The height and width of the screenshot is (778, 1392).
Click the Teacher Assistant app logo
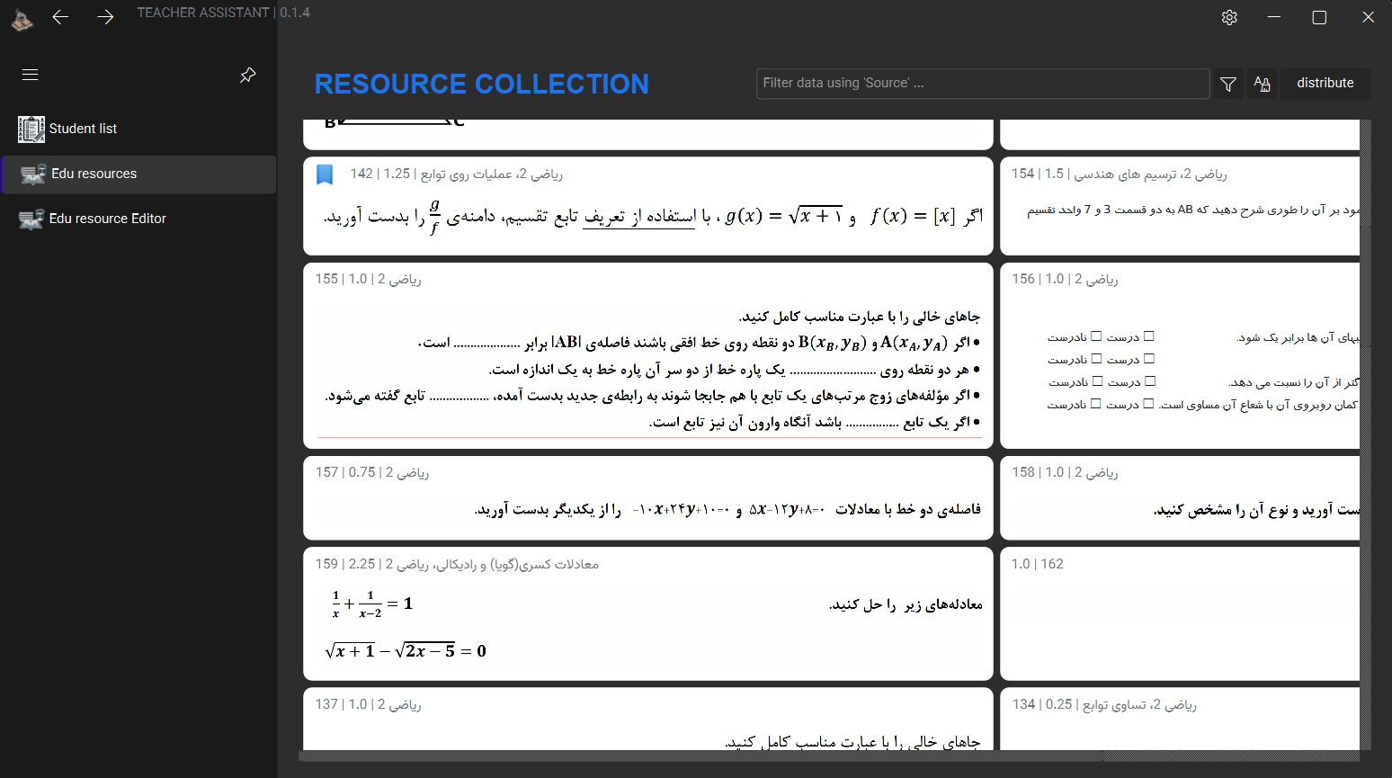pyautogui.click(x=22, y=19)
